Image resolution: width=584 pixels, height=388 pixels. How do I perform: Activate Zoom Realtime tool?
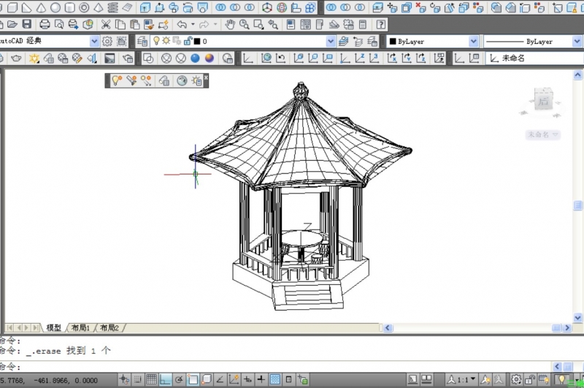pyautogui.click(x=245, y=25)
